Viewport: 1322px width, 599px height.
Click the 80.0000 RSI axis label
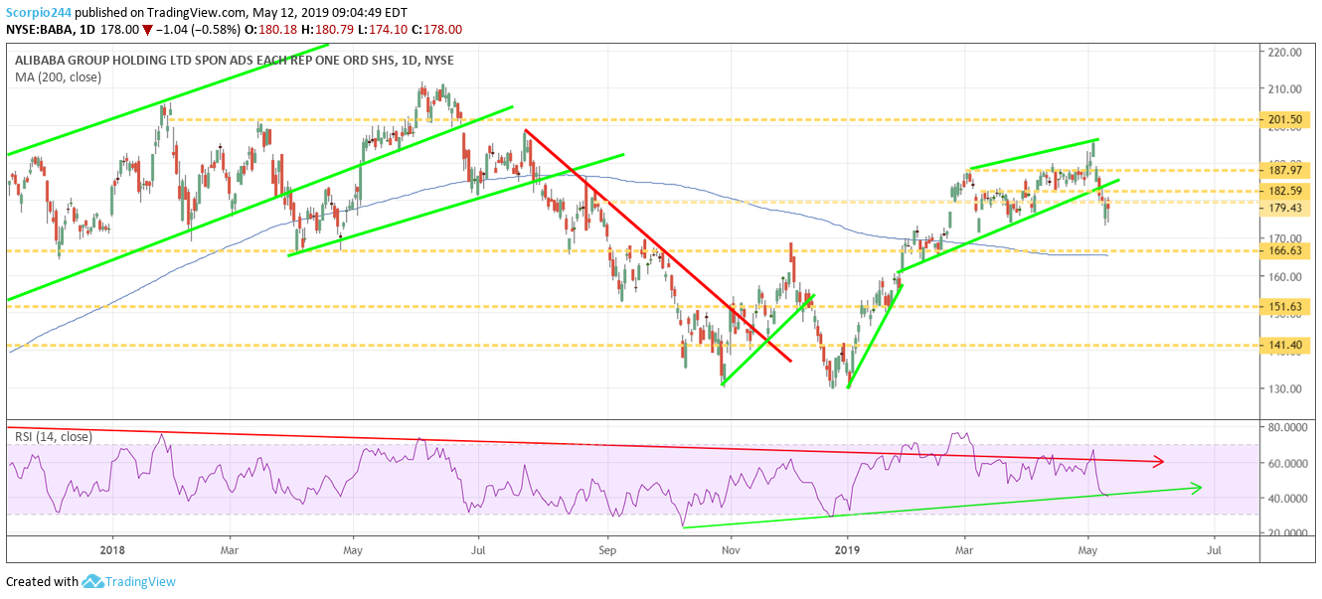pyautogui.click(x=1289, y=428)
